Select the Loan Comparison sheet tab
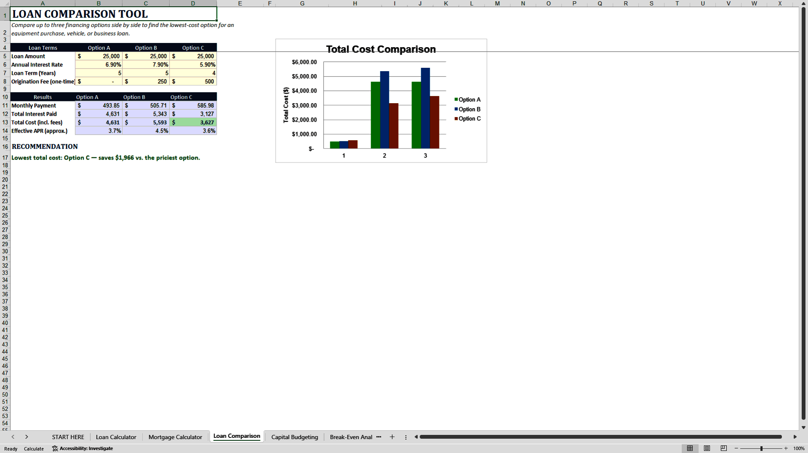The image size is (808, 453). pyautogui.click(x=237, y=436)
